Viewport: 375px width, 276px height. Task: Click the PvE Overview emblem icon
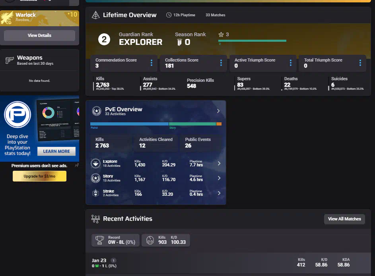pyautogui.click(x=96, y=111)
